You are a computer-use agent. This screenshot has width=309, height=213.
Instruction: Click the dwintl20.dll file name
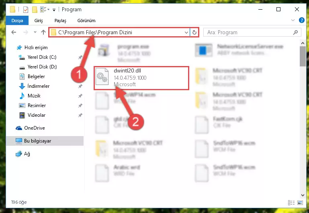[x=127, y=71]
